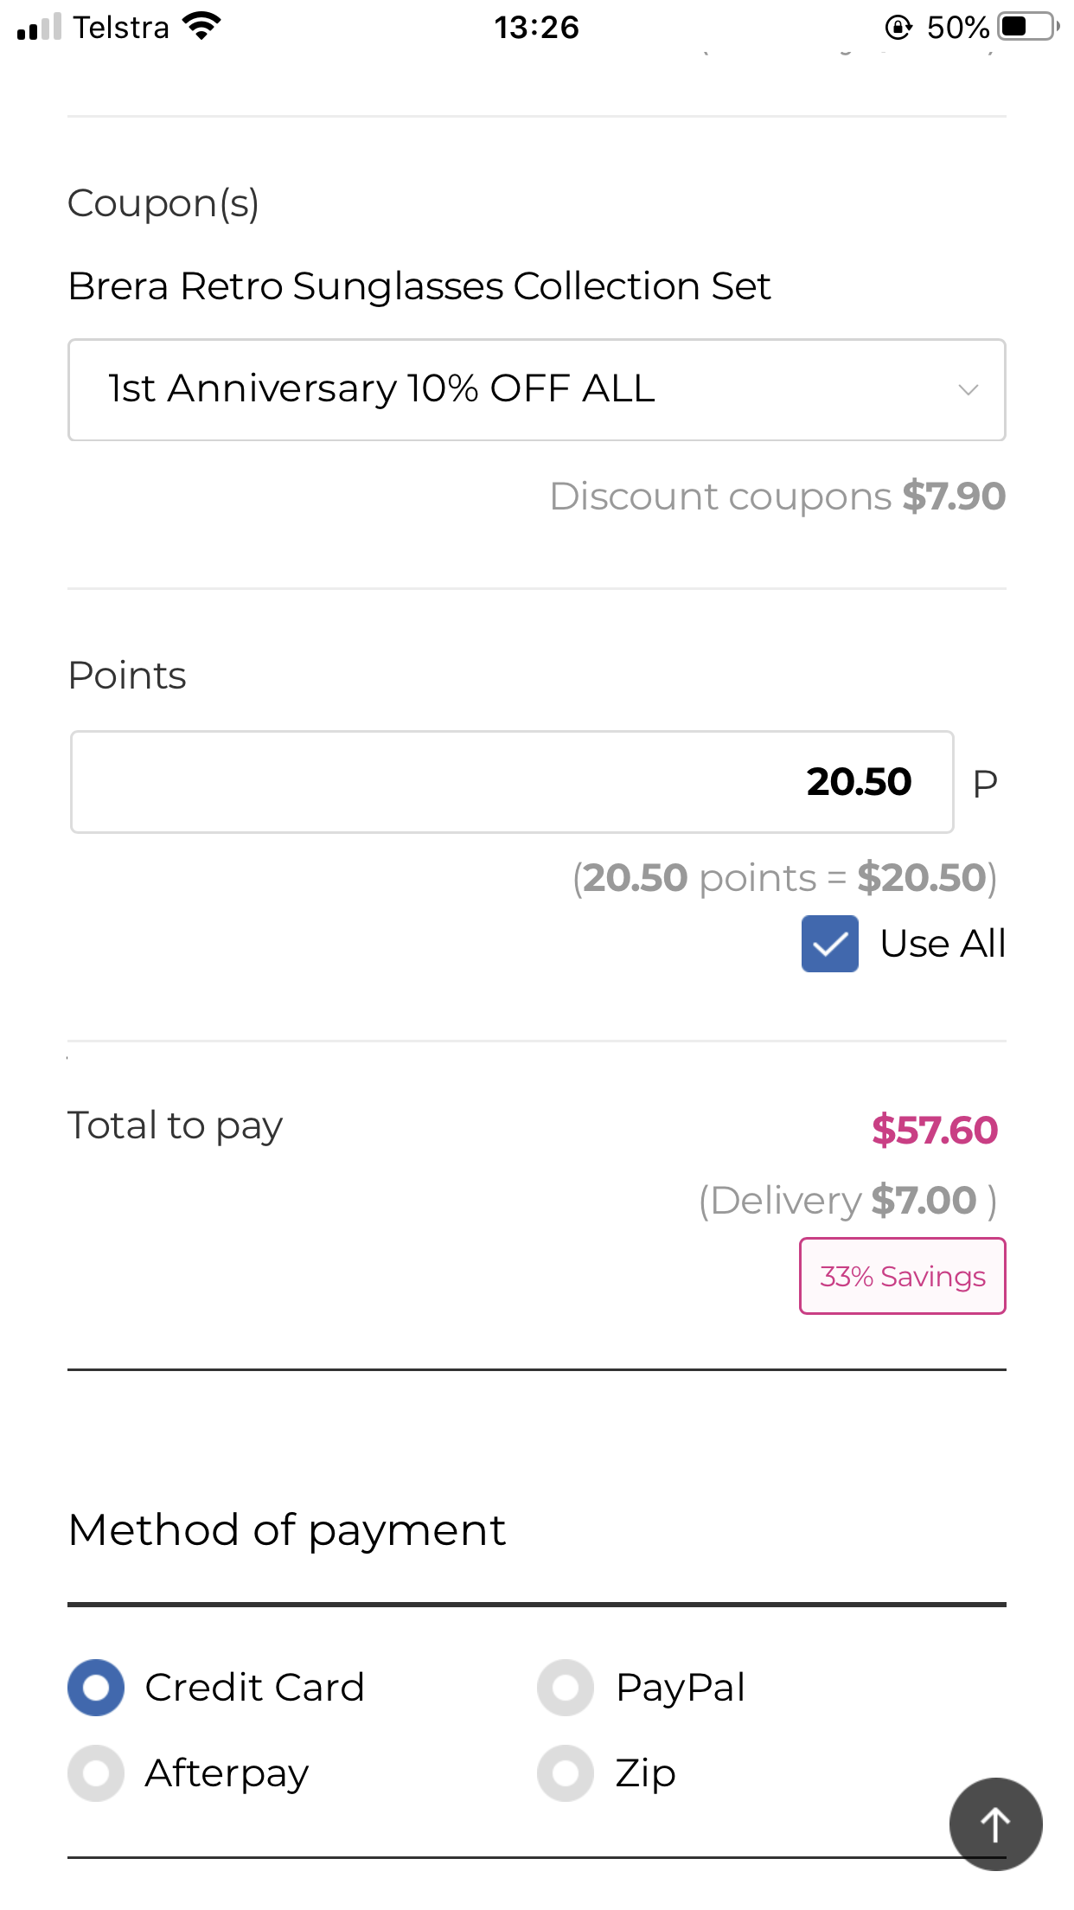Image resolution: width=1074 pixels, height=1910 pixels.
Task: Tap the $57.60 total amount
Action: click(935, 1130)
